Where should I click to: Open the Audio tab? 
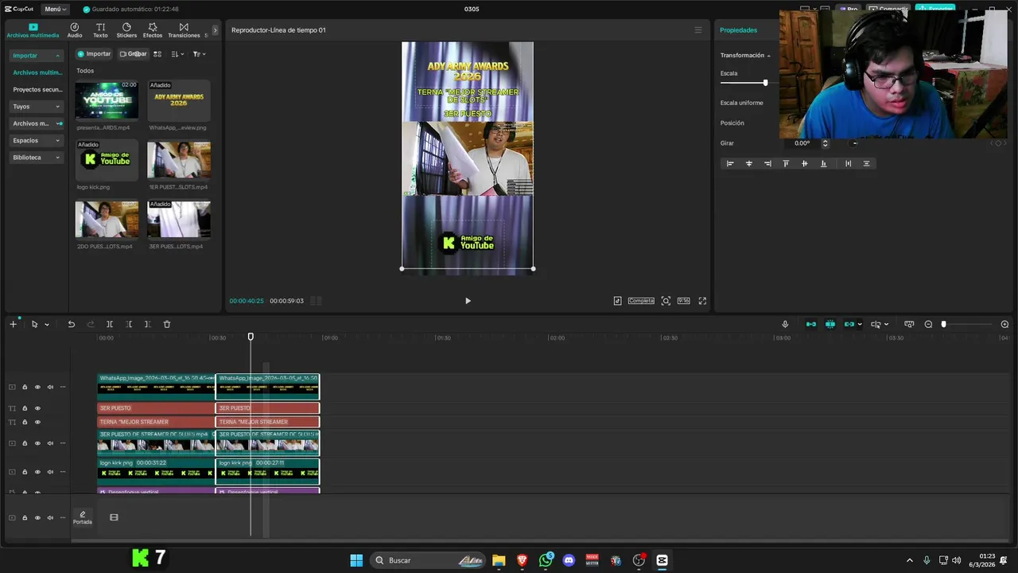[x=75, y=30]
